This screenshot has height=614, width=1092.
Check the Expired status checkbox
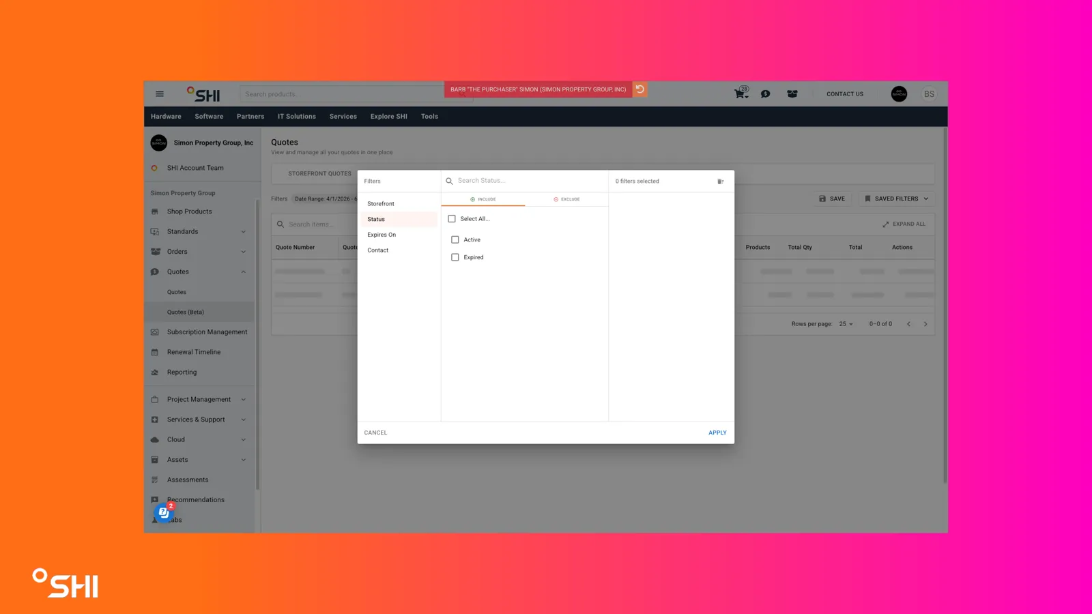455,257
